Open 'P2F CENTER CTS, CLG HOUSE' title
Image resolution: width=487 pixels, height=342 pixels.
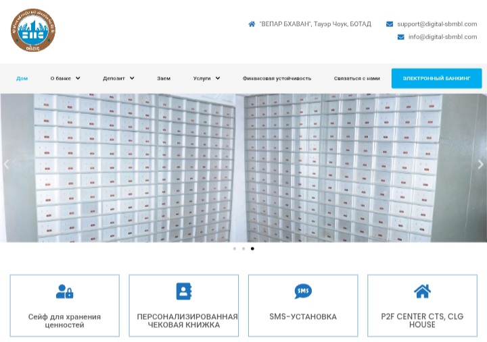coord(422,320)
